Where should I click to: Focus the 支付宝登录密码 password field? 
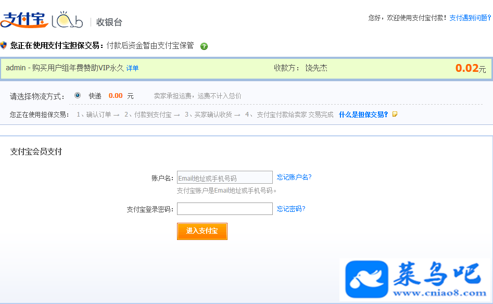tap(225, 209)
